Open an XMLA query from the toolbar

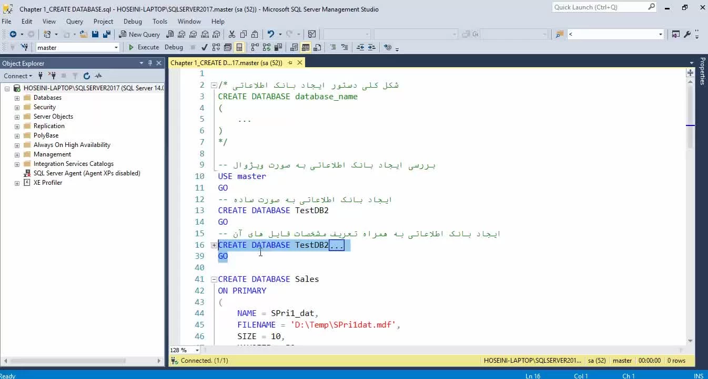click(205, 34)
